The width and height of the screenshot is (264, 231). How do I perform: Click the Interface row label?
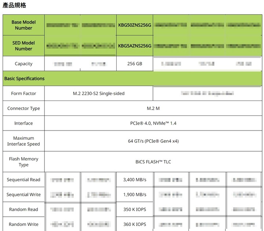pyautogui.click(x=23, y=123)
